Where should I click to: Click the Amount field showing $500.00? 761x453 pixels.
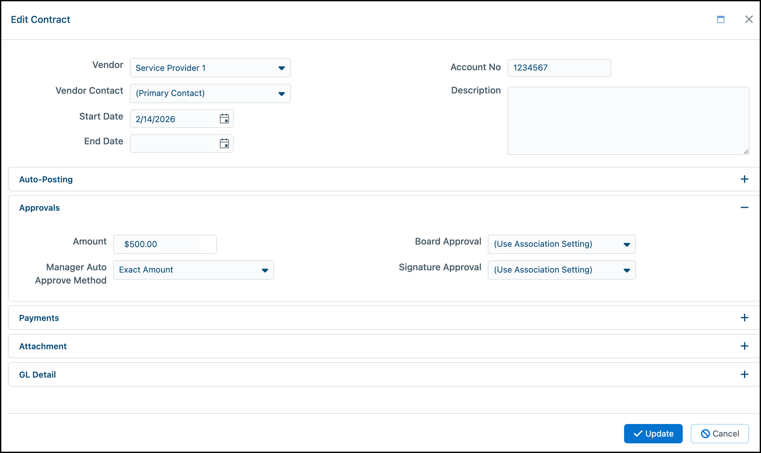(x=165, y=244)
